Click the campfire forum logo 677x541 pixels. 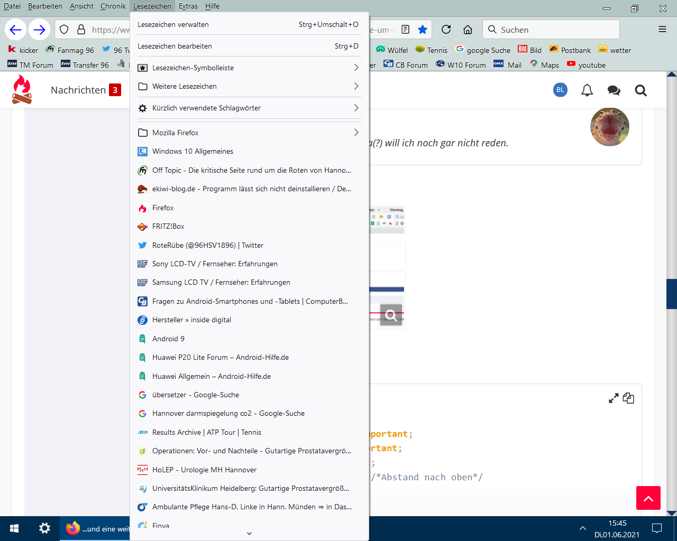[22, 89]
